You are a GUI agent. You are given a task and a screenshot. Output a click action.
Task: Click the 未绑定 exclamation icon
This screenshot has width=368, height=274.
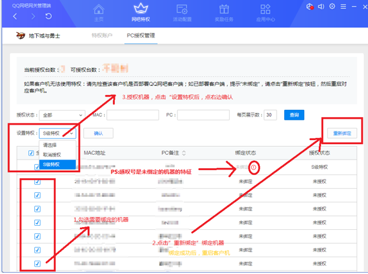254,167
